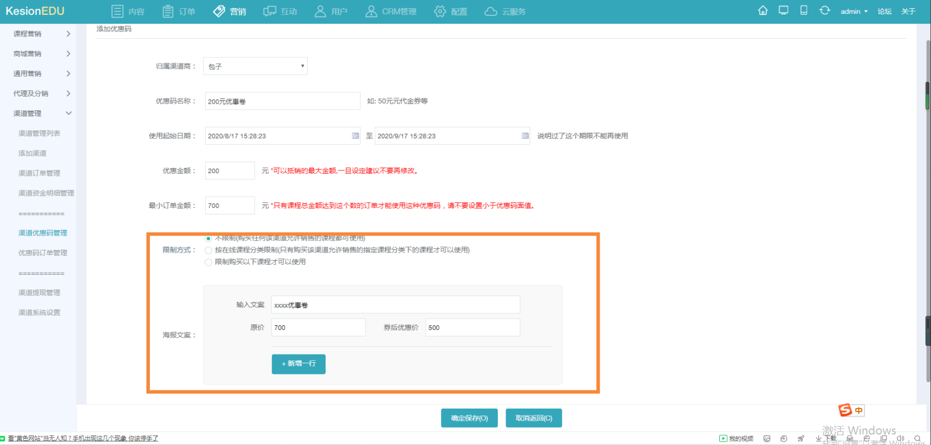
Task: Open calendar picker for end date
Action: coord(525,136)
